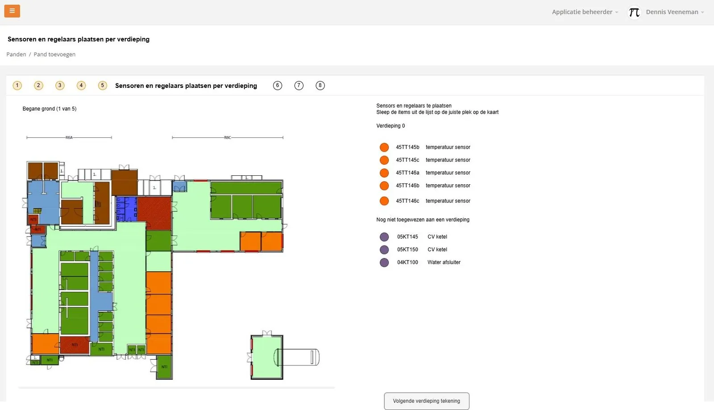Viewport: 714px width, 410px height.
Task: Select the orange dot of sensor 45TT145b
Action: [x=384, y=147]
